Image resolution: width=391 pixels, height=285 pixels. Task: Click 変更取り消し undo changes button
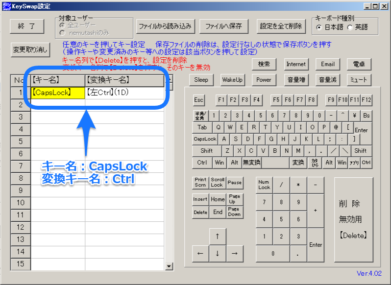pos(30,50)
